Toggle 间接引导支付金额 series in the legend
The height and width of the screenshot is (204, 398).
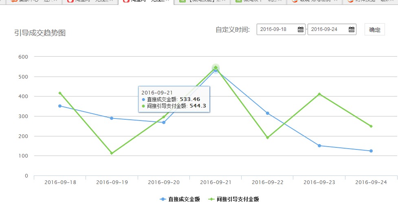point(233,199)
